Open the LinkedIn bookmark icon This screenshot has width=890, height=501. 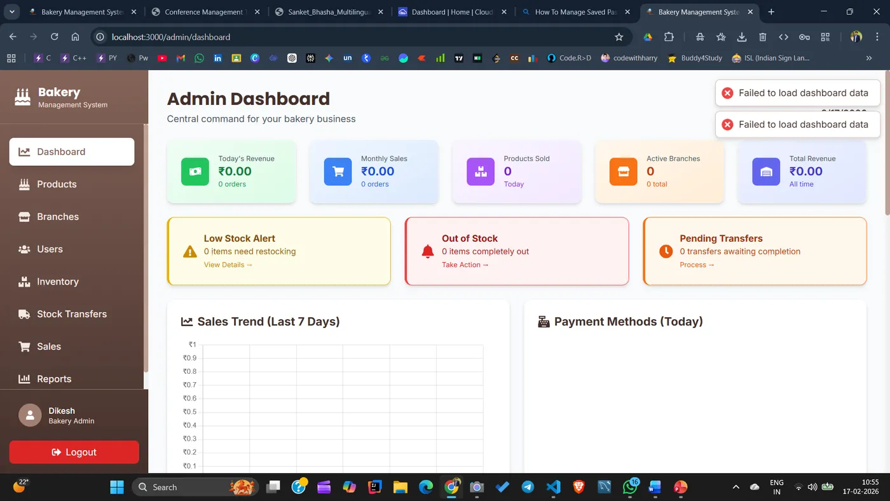point(218,58)
